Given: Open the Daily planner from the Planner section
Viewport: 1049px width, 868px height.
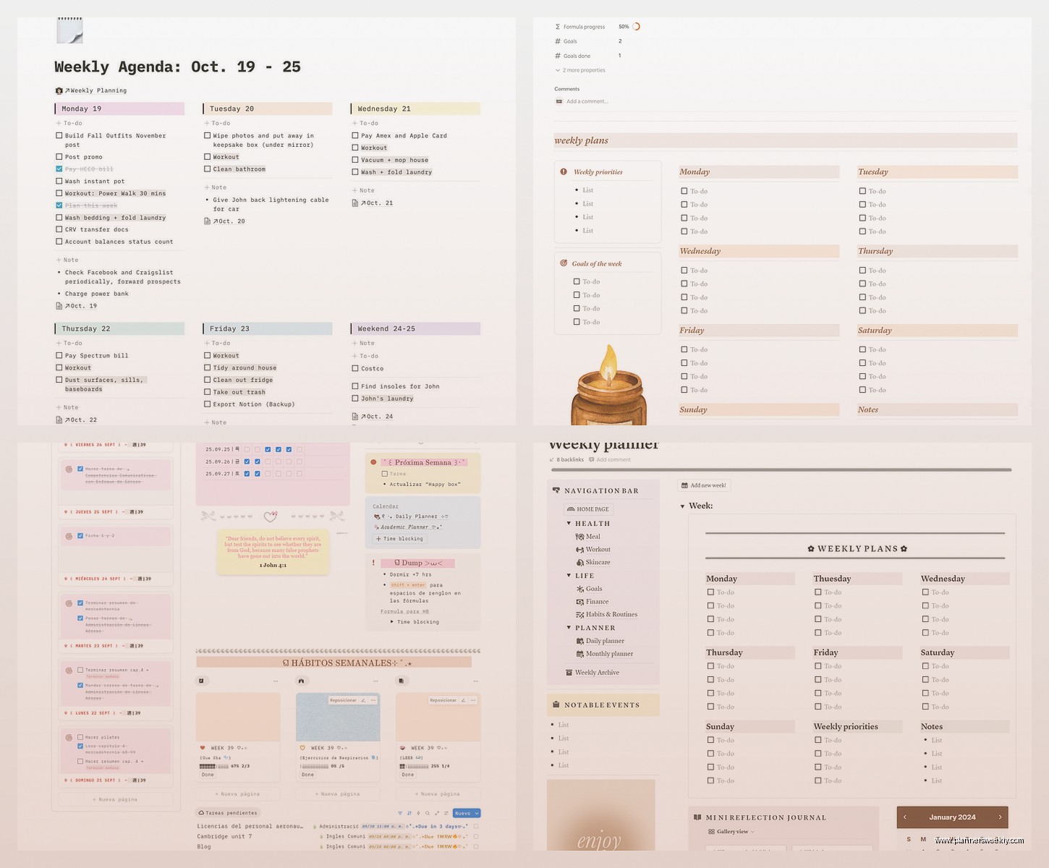Looking at the screenshot, I should point(605,641).
